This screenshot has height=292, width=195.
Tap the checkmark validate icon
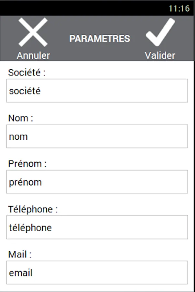coord(160,32)
